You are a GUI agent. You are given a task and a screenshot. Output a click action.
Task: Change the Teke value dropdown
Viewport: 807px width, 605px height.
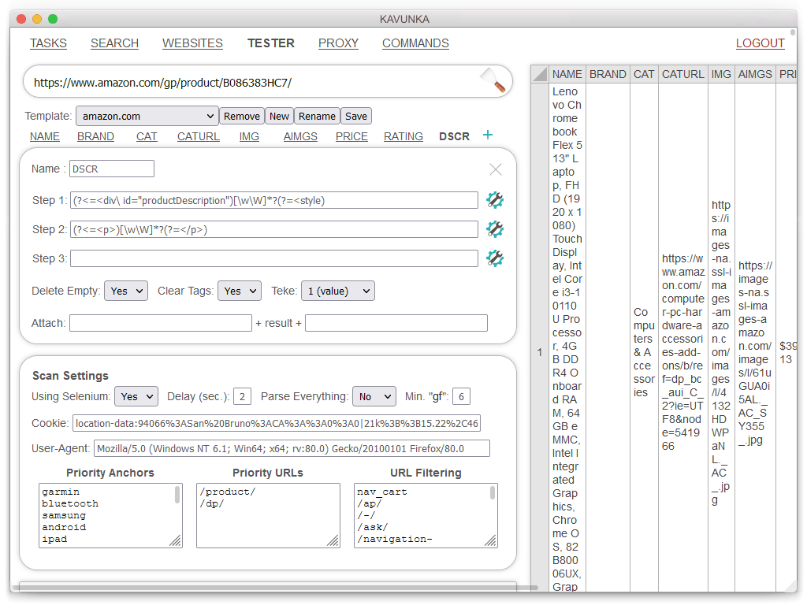(x=337, y=291)
